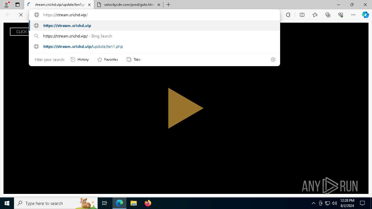
Task: Open a new tab with plus button
Action: pos(169,5)
